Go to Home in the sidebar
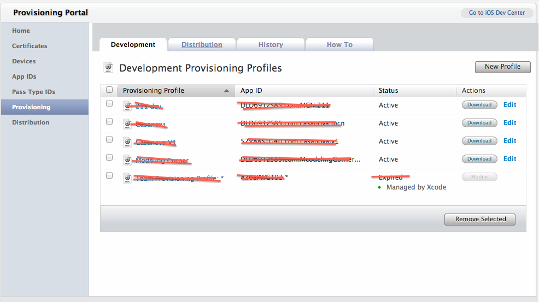 pos(21,31)
